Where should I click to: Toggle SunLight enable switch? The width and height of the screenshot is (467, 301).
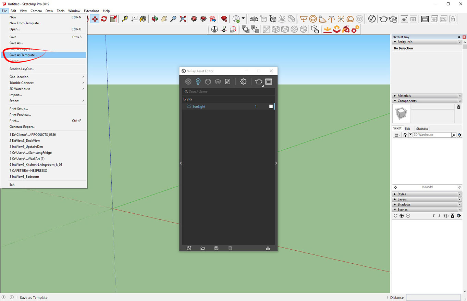271,106
